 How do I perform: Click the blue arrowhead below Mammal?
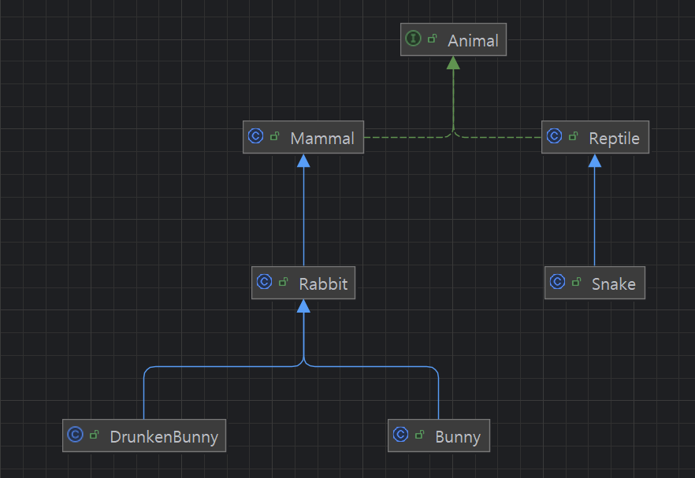(303, 161)
